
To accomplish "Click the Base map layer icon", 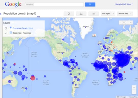I will (11, 32).
